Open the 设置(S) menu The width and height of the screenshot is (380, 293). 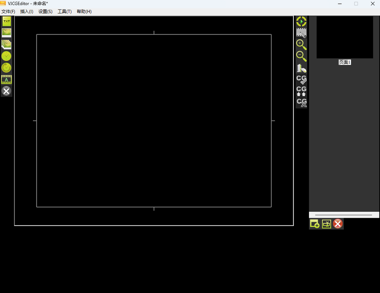click(x=45, y=11)
